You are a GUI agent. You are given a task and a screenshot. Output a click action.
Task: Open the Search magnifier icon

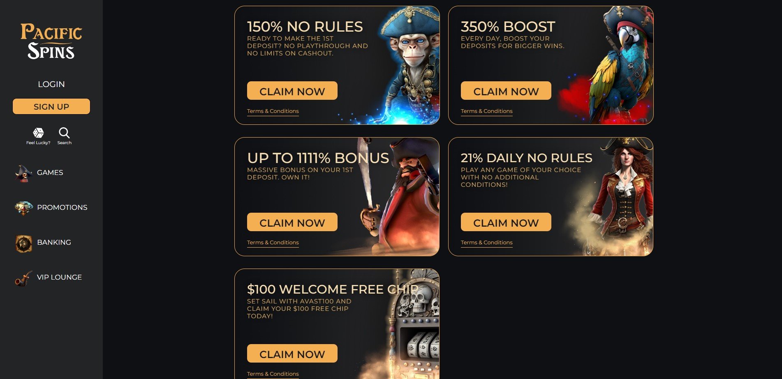64,133
